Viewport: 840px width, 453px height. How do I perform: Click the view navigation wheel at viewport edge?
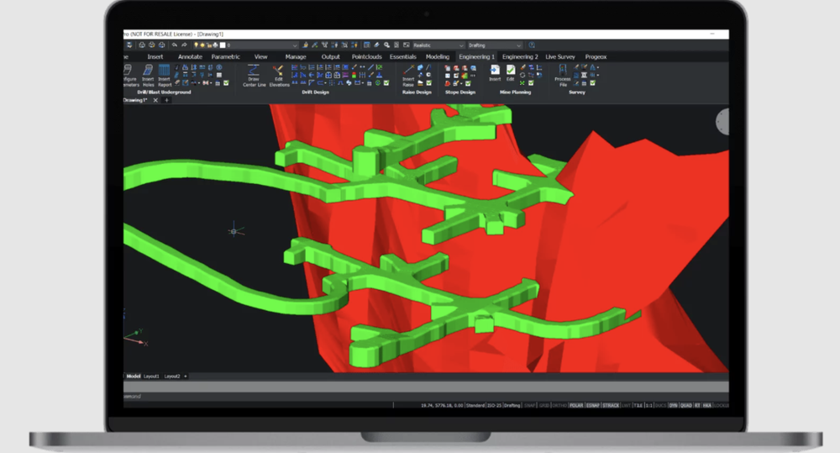(x=722, y=122)
